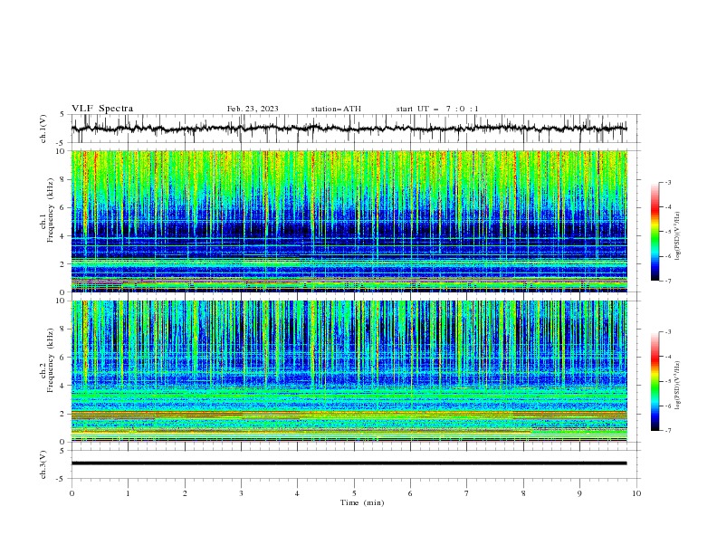Image resolution: width=717 pixels, height=554 pixels.
Task: Click the log(PSD) label beside ch.2 colorbar
Action: [677, 385]
